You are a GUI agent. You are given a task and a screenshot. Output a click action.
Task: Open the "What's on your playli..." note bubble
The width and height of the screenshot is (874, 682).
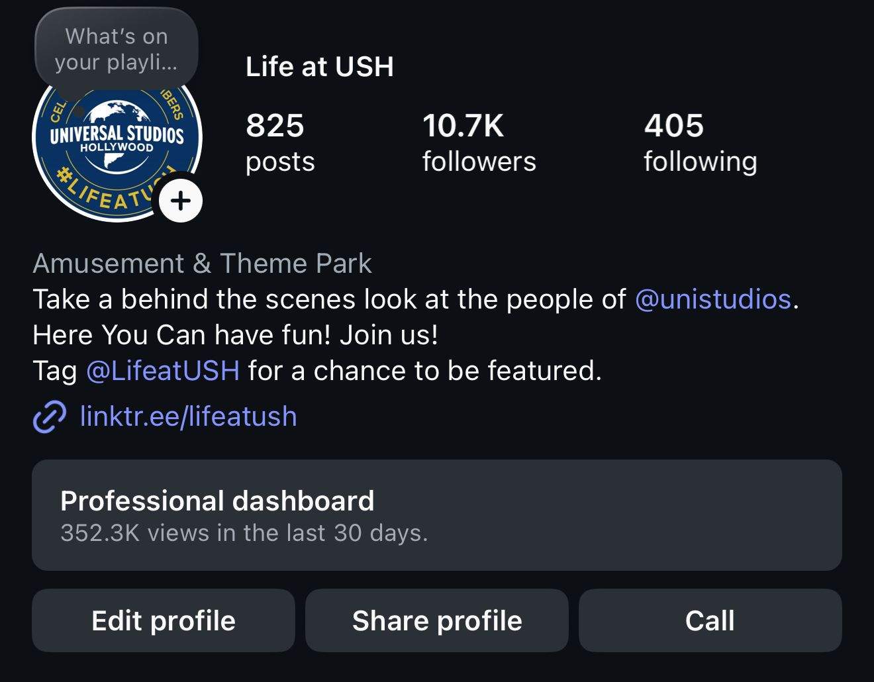click(117, 49)
